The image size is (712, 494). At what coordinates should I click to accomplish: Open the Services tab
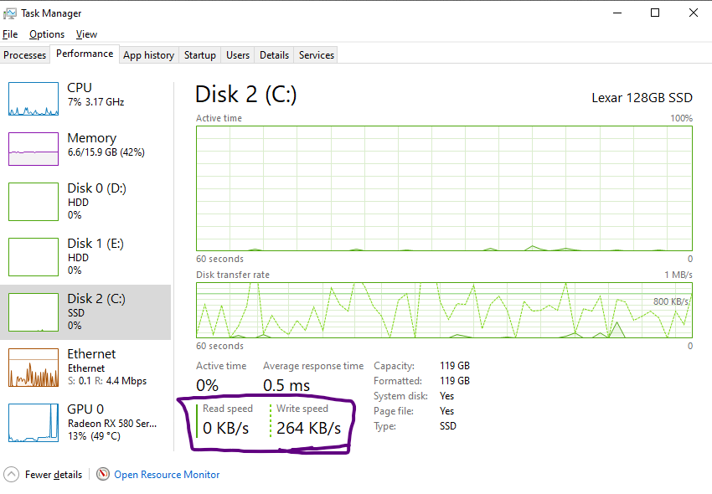[317, 55]
